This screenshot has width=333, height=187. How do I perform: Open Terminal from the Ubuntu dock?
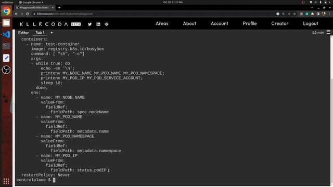[6, 46]
